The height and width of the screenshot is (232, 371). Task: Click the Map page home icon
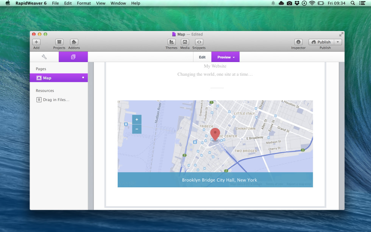point(39,78)
